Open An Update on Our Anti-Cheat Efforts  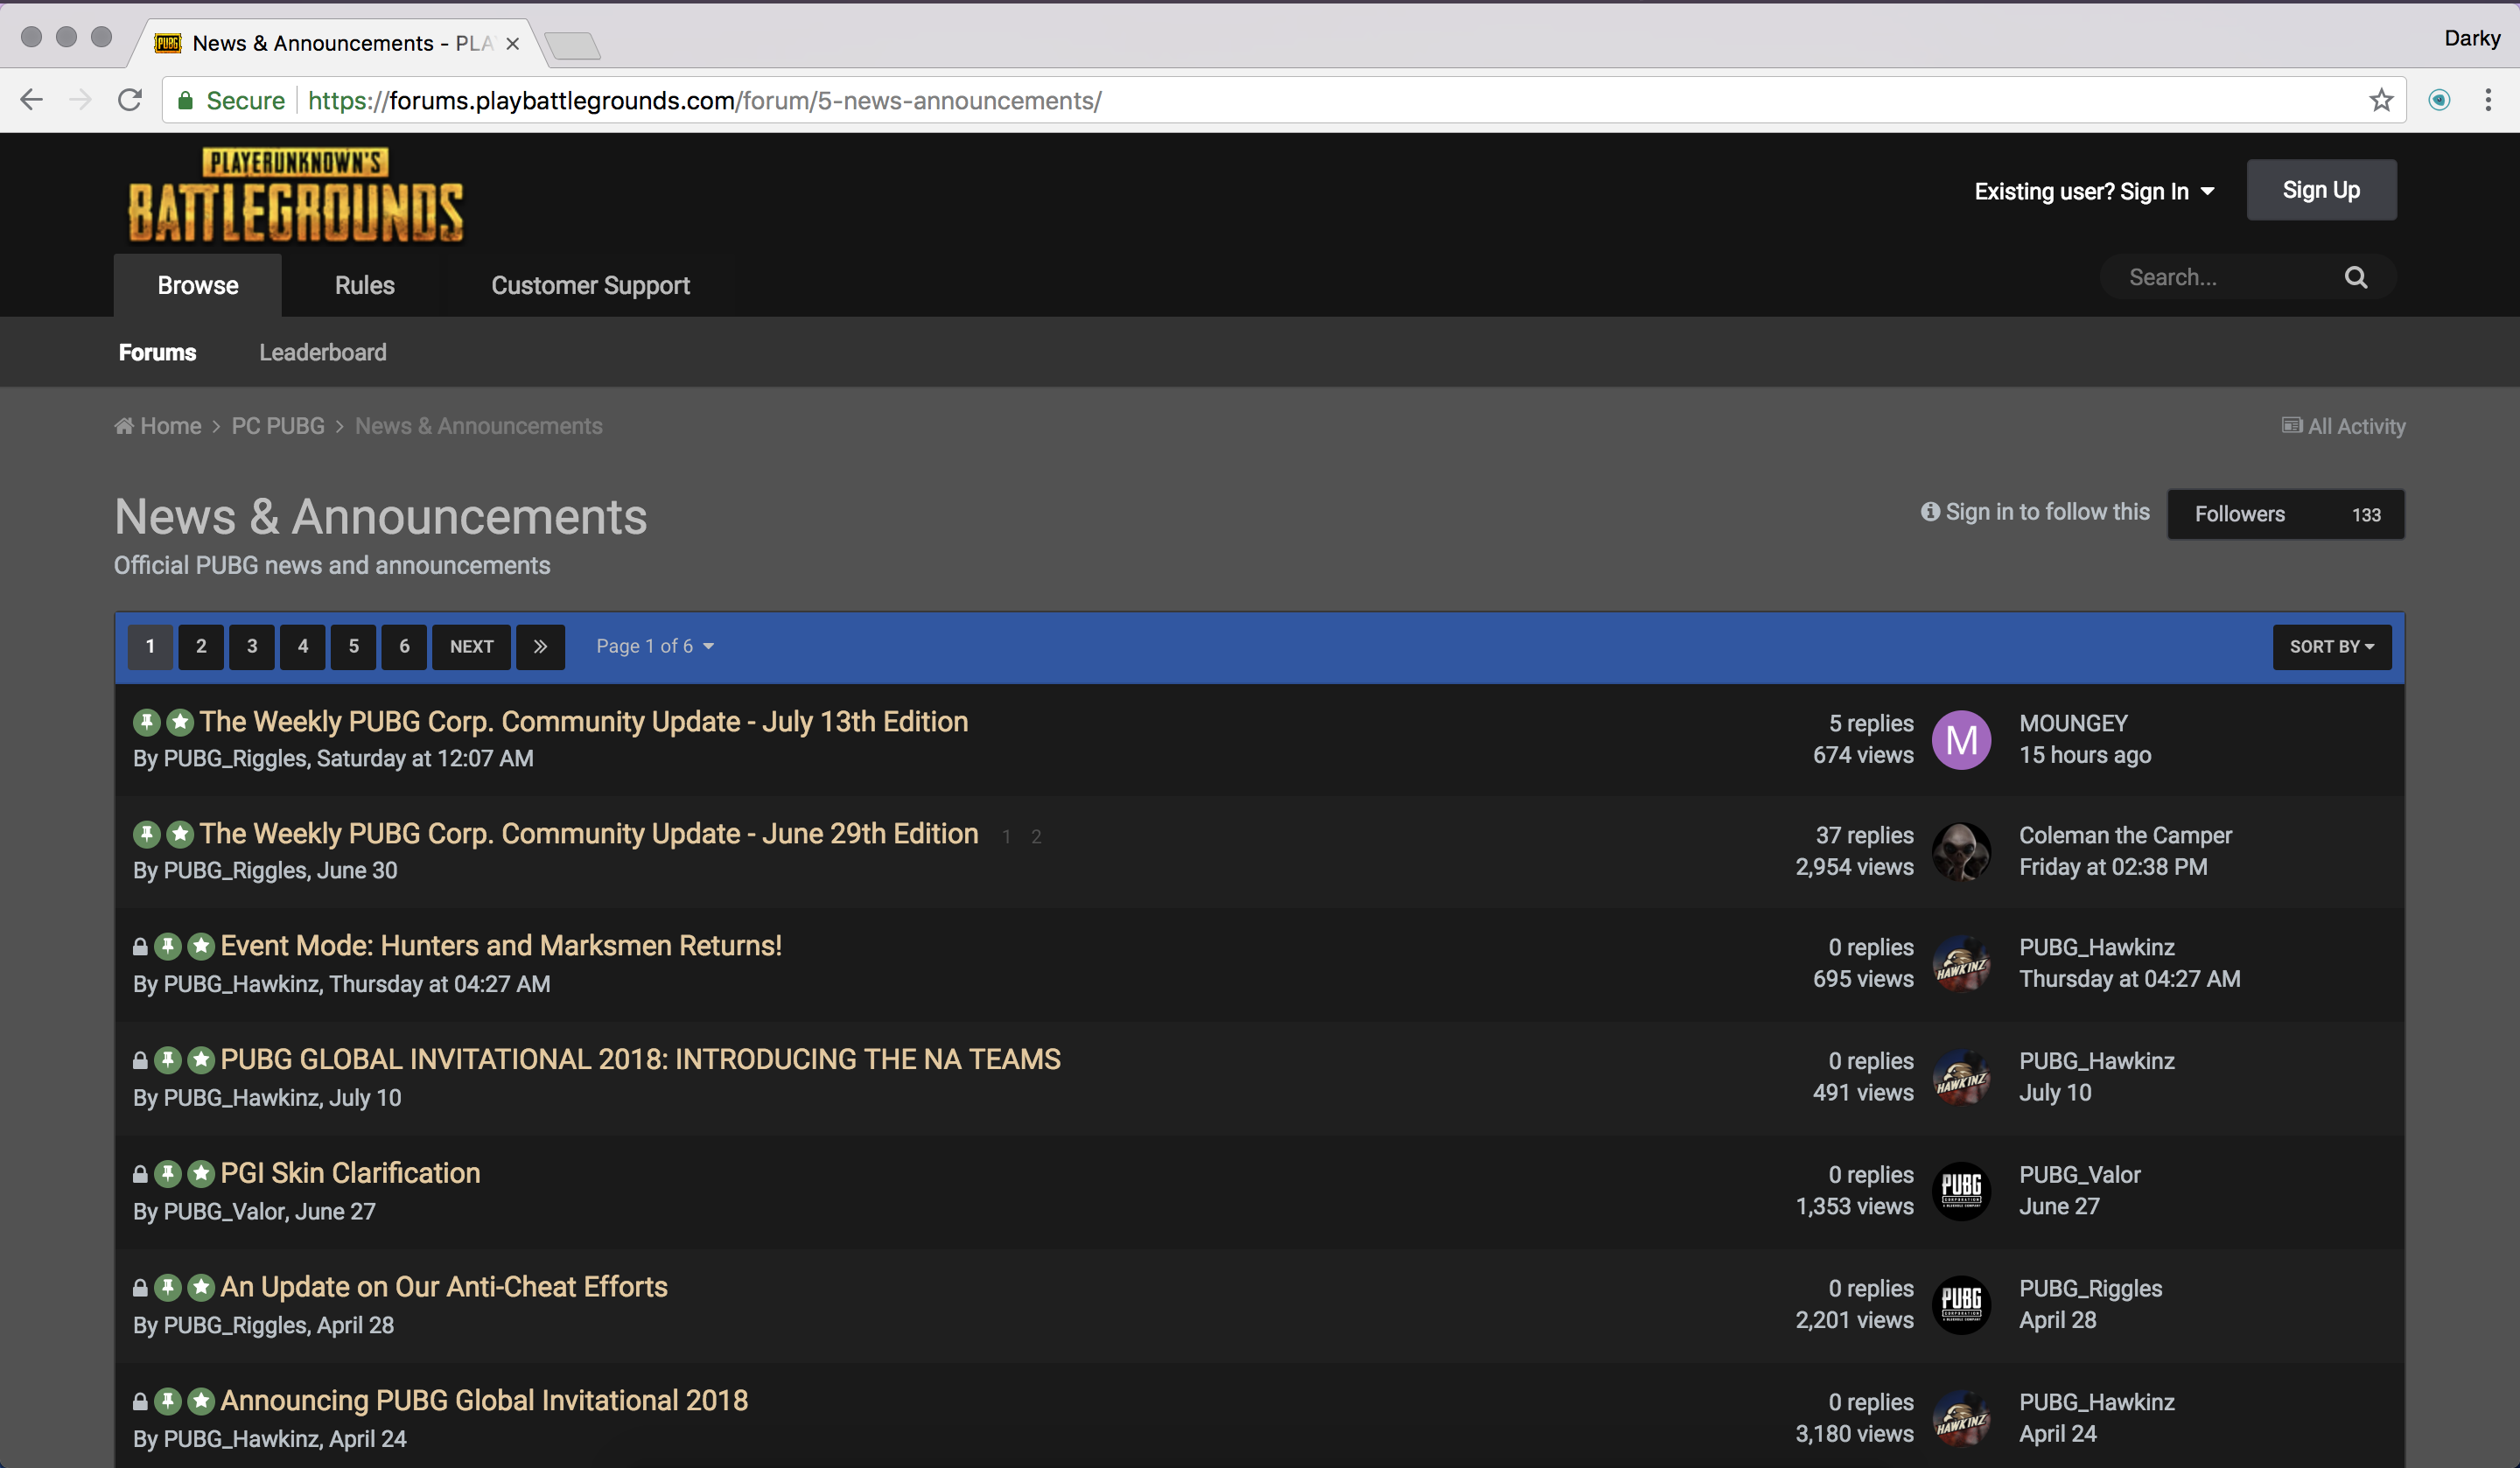click(x=444, y=1286)
